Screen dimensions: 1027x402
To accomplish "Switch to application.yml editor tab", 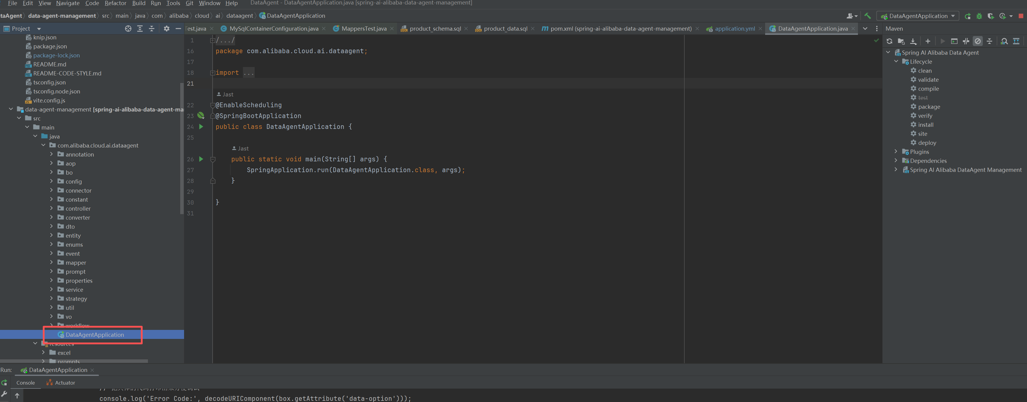I will tap(735, 29).
